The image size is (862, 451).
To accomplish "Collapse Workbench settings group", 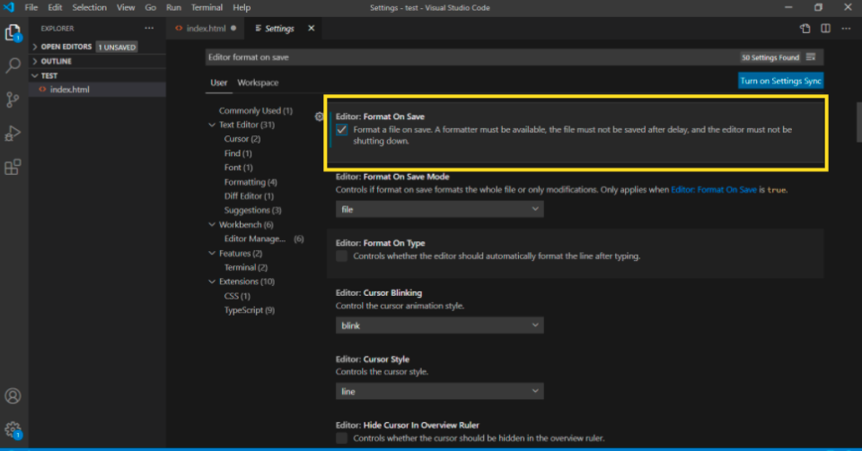I will click(212, 225).
